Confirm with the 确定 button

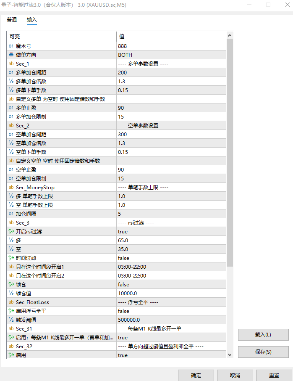pos(196,376)
